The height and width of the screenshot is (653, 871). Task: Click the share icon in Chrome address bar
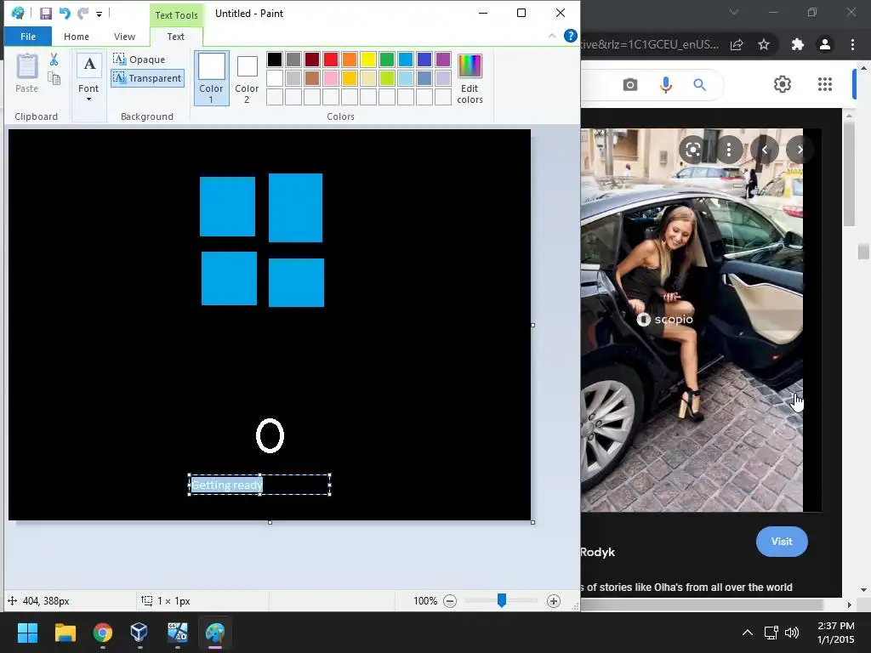(x=737, y=44)
